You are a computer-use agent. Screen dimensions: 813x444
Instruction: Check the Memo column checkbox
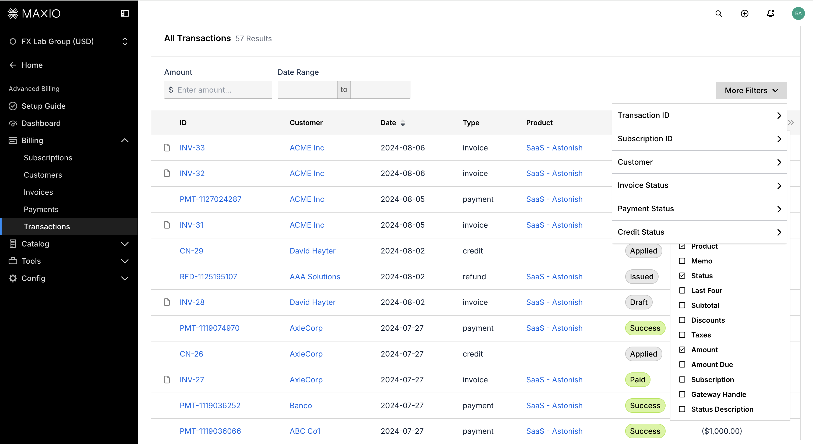(x=682, y=261)
